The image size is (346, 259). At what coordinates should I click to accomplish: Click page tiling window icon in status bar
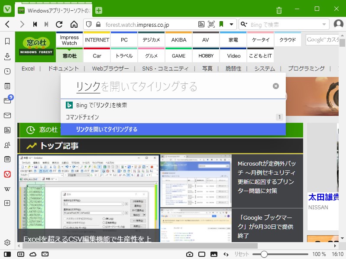(202, 254)
